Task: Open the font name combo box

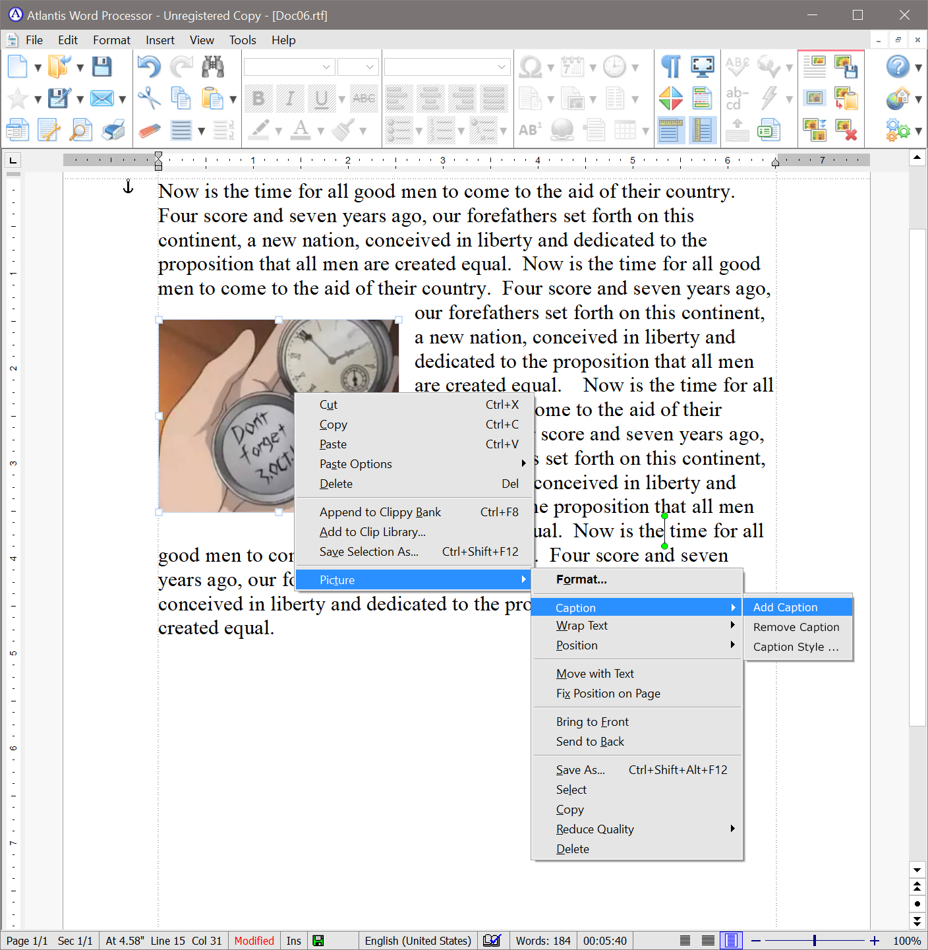Action: [289, 67]
